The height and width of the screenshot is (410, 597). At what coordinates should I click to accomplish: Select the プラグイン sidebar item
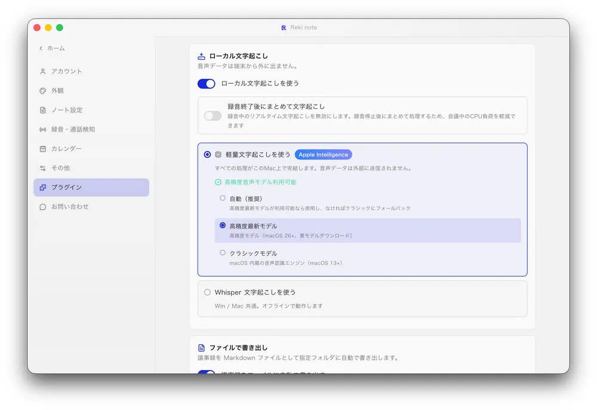pyautogui.click(x=91, y=188)
